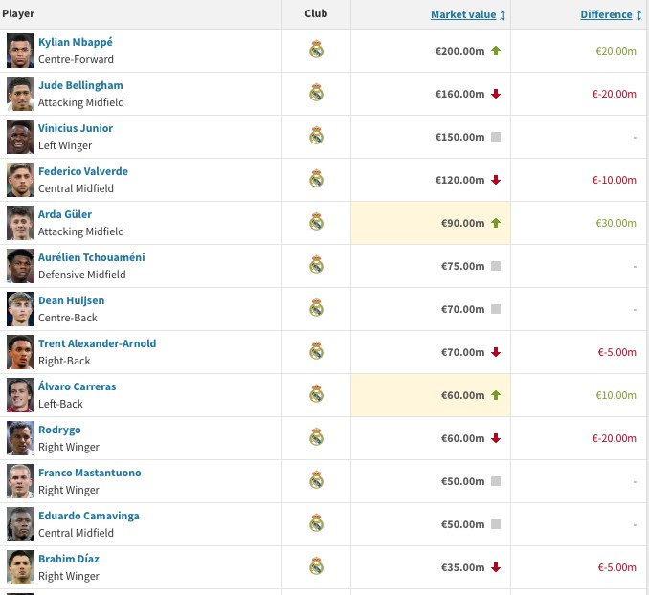Screen dimensions: 649x595
Task: Click Rodrygo's player photo
Action: point(20,438)
